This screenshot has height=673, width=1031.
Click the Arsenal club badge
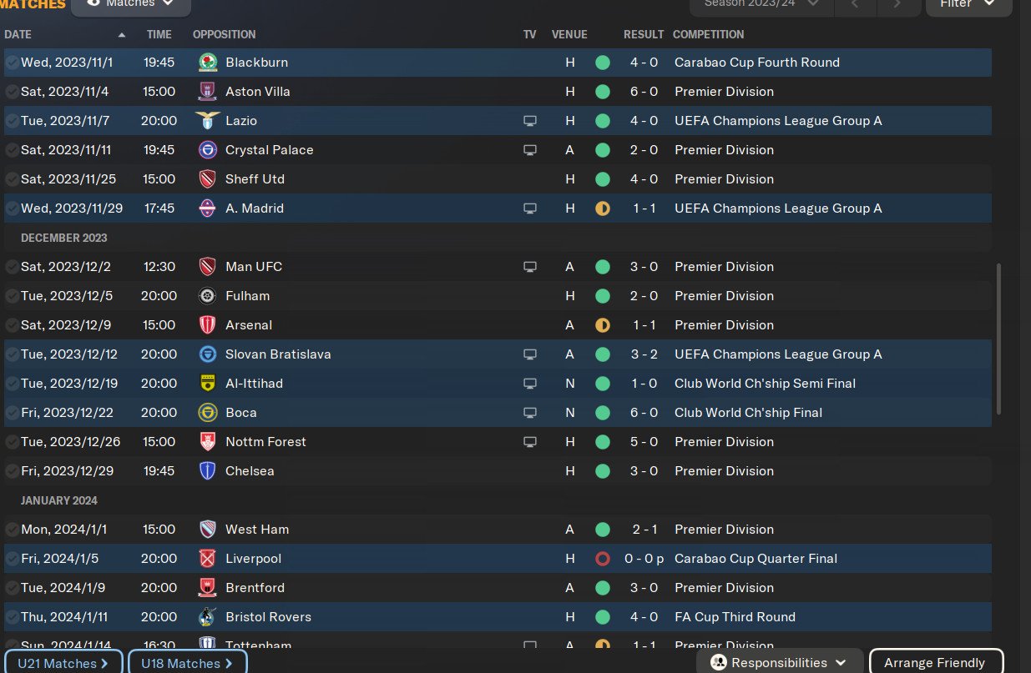(x=208, y=325)
